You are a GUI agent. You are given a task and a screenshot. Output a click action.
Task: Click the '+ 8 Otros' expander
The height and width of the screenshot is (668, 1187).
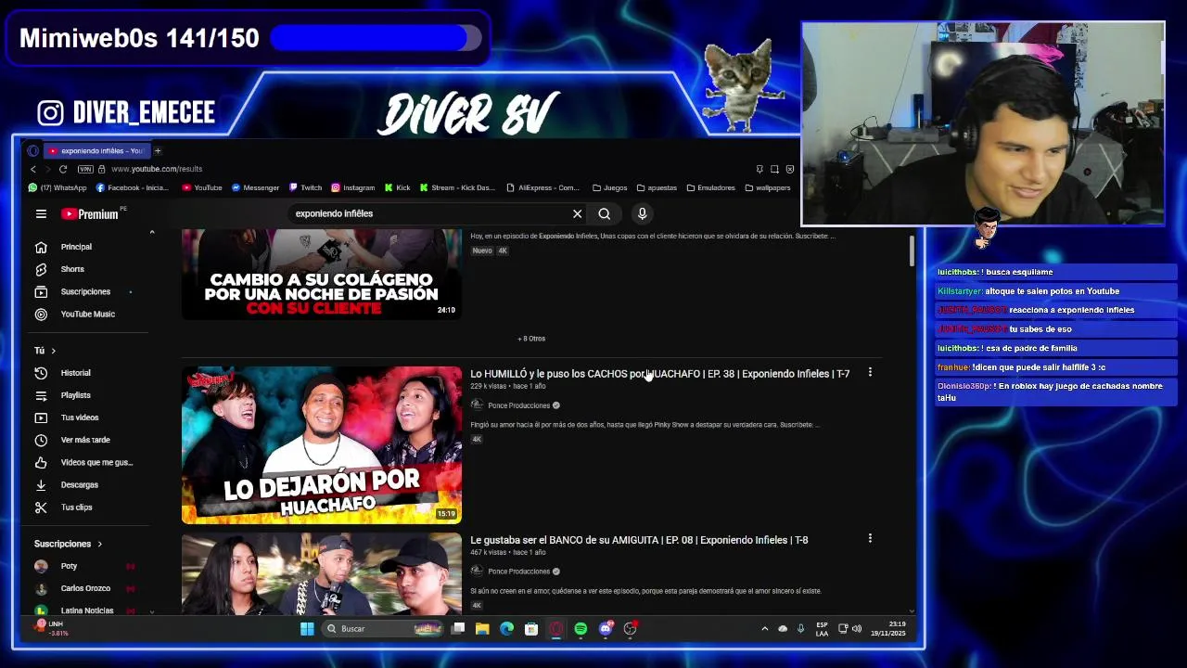[x=531, y=339]
